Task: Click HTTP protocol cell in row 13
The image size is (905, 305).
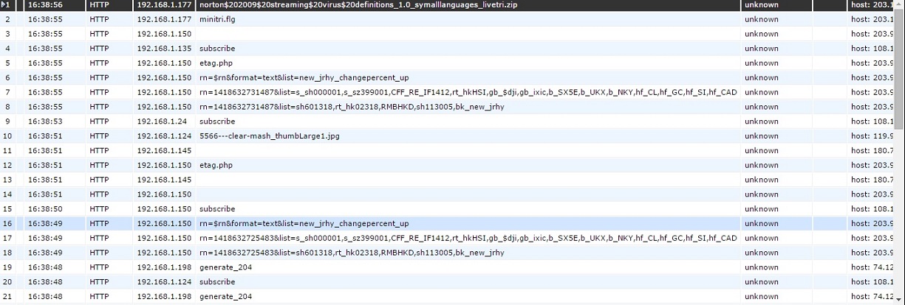Action: pos(99,180)
